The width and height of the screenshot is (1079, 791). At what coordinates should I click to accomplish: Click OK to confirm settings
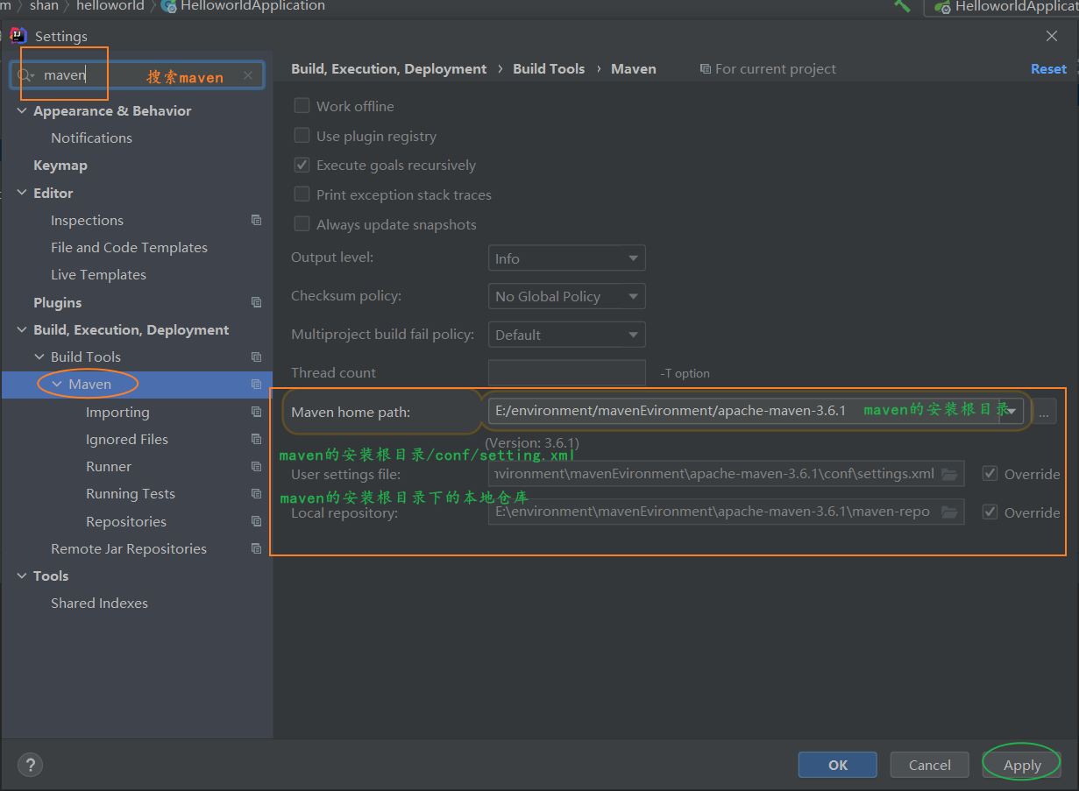click(x=838, y=765)
